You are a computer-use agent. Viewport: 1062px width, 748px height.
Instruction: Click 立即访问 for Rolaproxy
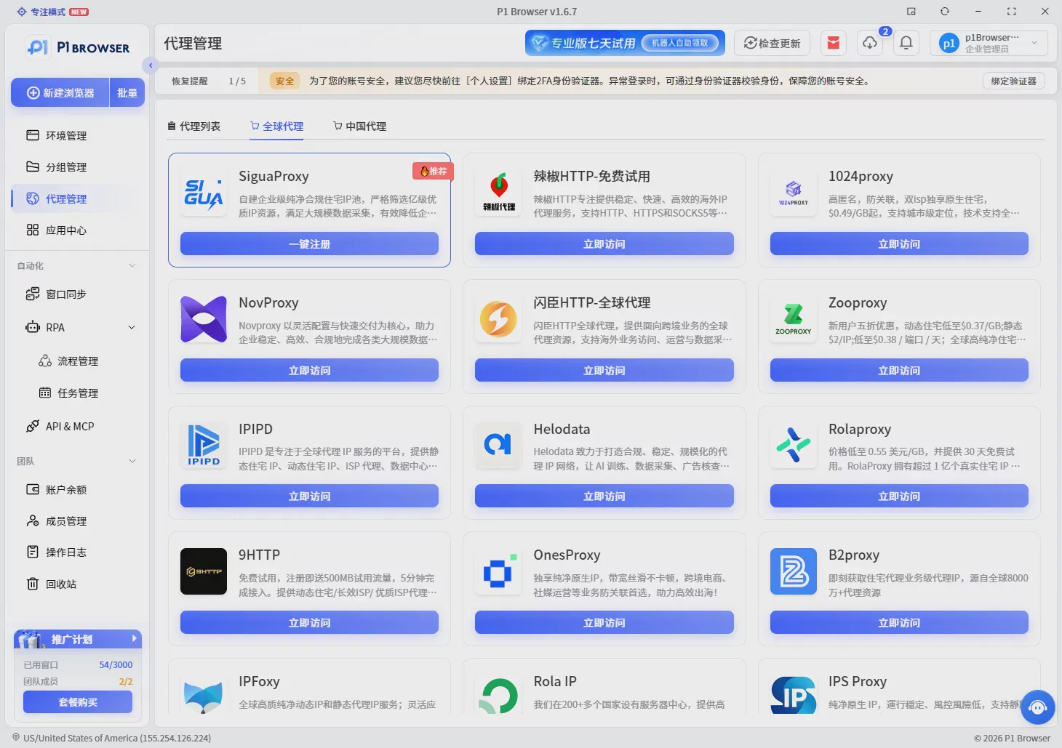click(x=899, y=496)
